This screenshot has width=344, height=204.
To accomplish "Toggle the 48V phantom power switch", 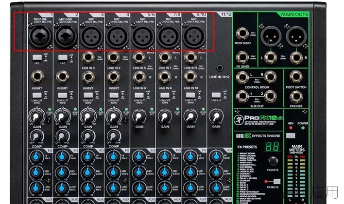I will (291, 136).
